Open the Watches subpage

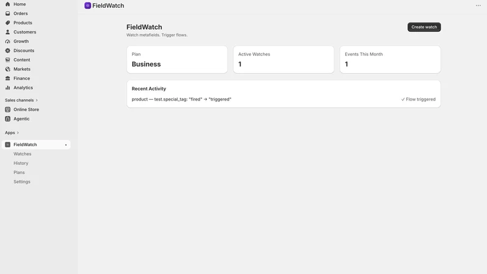pos(23,154)
